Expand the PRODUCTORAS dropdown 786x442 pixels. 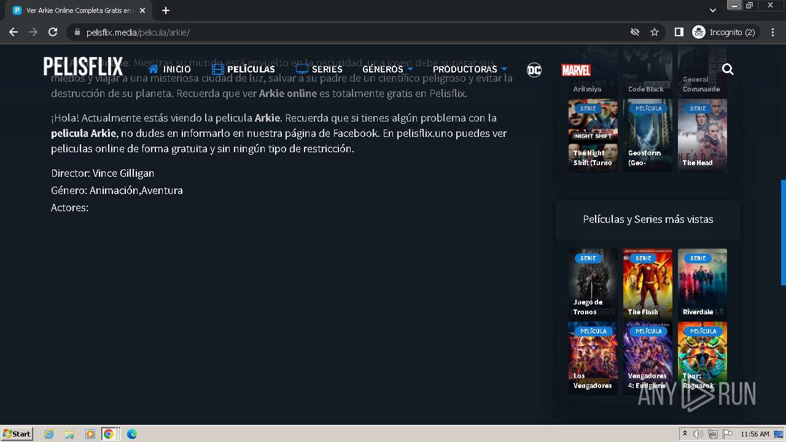(x=470, y=69)
